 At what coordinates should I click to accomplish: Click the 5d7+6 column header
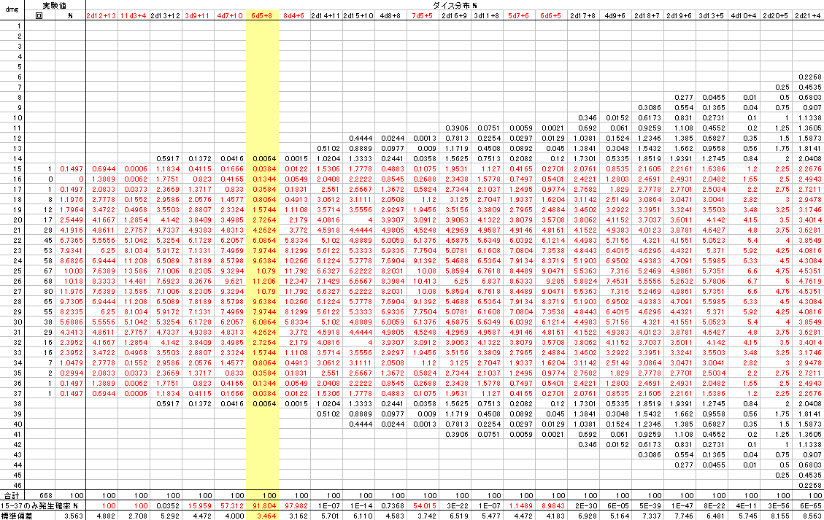(x=518, y=16)
